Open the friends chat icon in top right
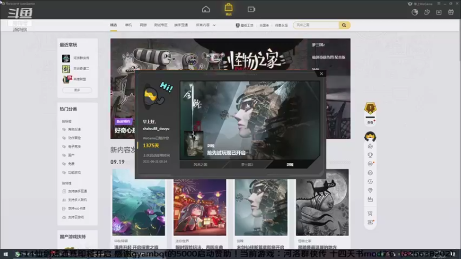 click(427, 12)
